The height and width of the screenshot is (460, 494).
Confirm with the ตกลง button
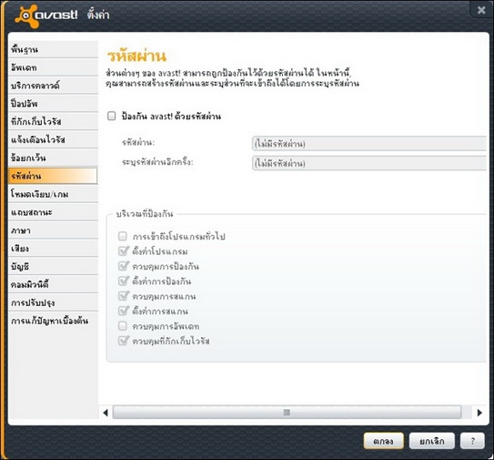pos(383,441)
